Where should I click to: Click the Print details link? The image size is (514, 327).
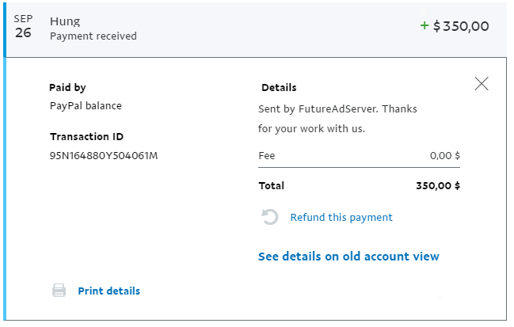click(x=109, y=291)
